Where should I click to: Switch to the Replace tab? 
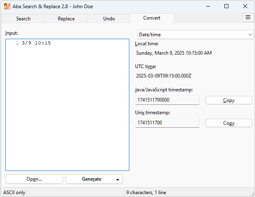66,19
